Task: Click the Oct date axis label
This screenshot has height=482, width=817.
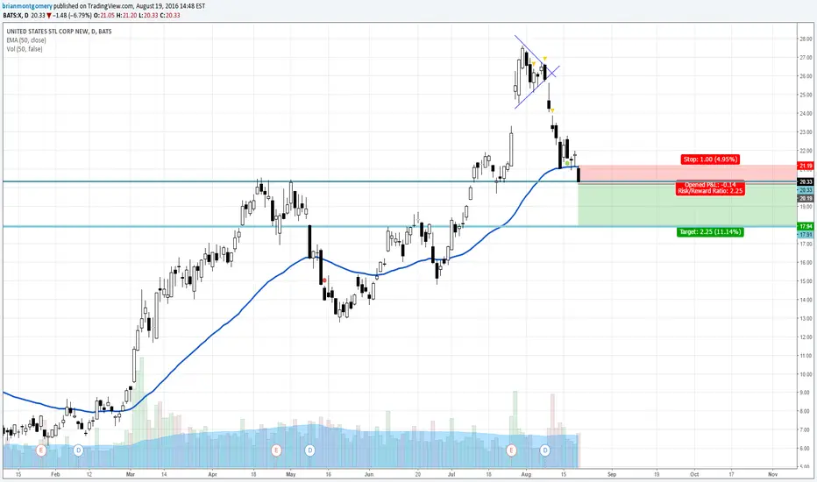Action: tap(694, 474)
